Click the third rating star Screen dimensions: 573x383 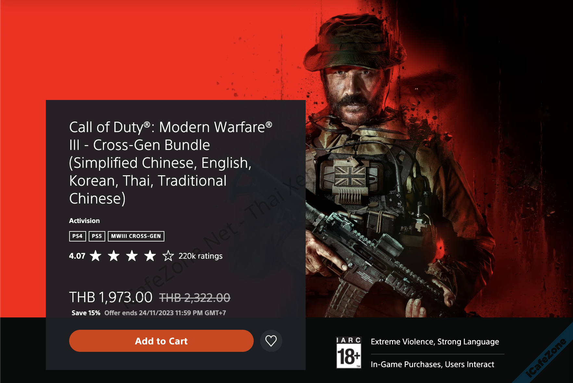pyautogui.click(x=132, y=256)
